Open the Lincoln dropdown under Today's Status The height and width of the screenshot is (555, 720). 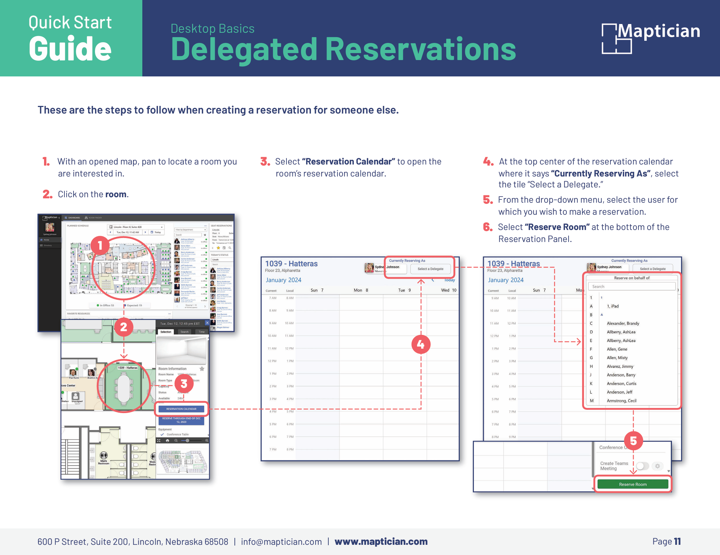221,259
